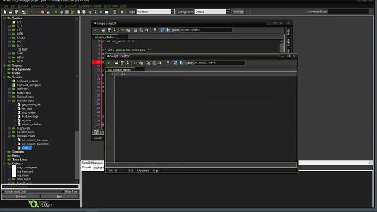Click the Previous search button

21,197
